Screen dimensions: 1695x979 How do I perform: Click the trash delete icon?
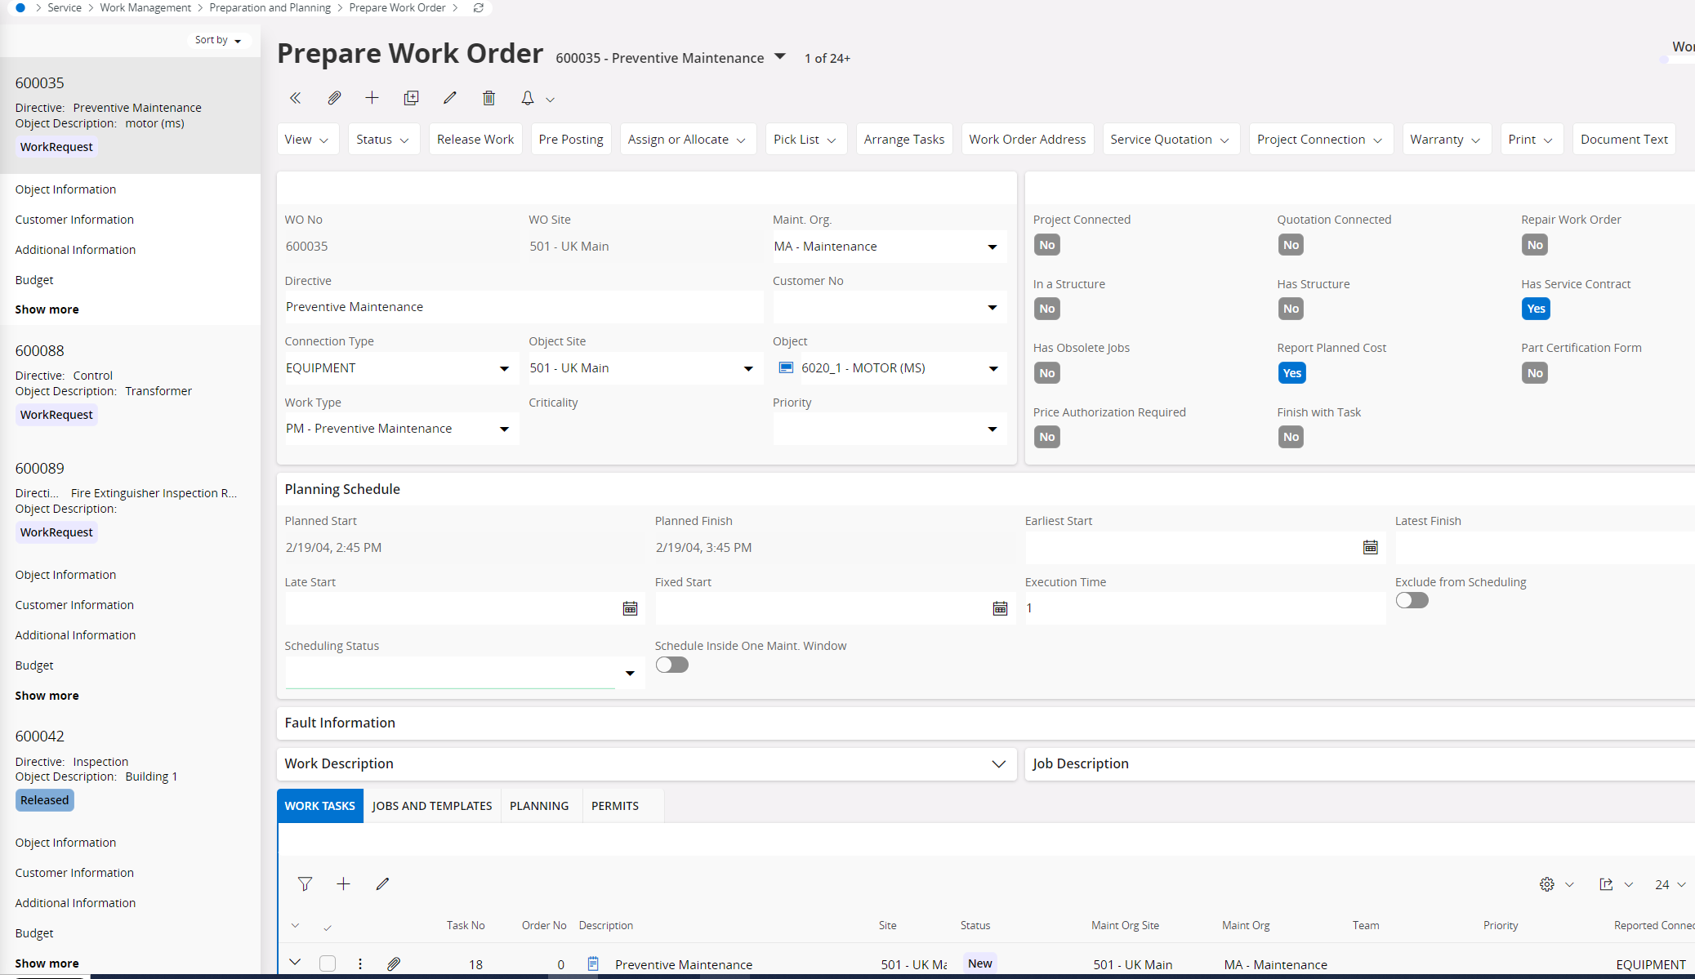[x=488, y=98]
